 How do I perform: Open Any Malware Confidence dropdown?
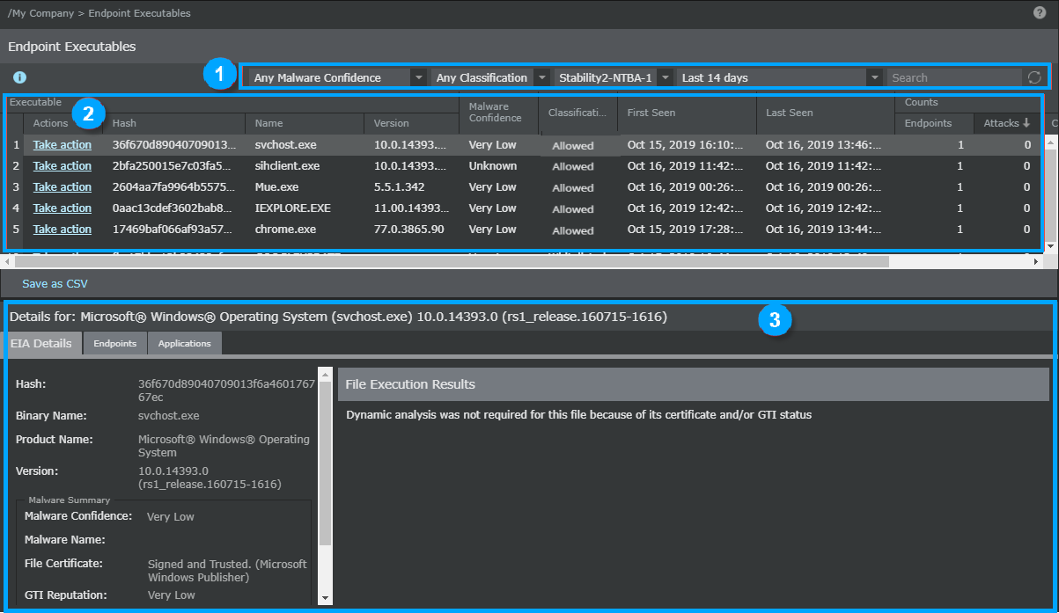[338, 77]
